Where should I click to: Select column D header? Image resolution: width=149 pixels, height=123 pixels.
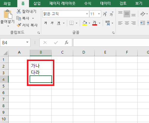coord(84,52)
